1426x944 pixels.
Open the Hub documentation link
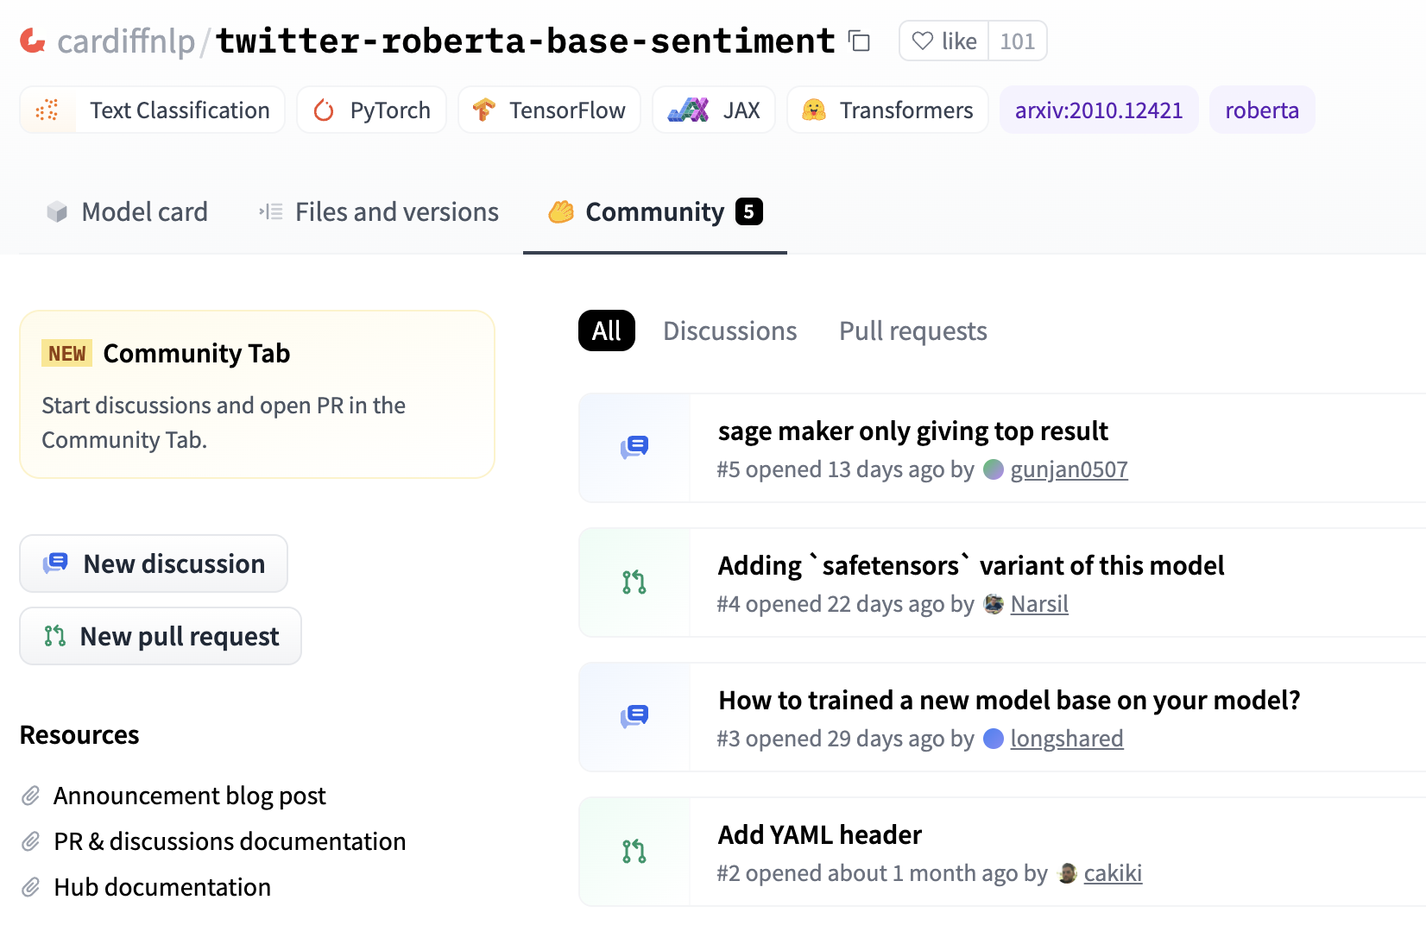(x=162, y=886)
